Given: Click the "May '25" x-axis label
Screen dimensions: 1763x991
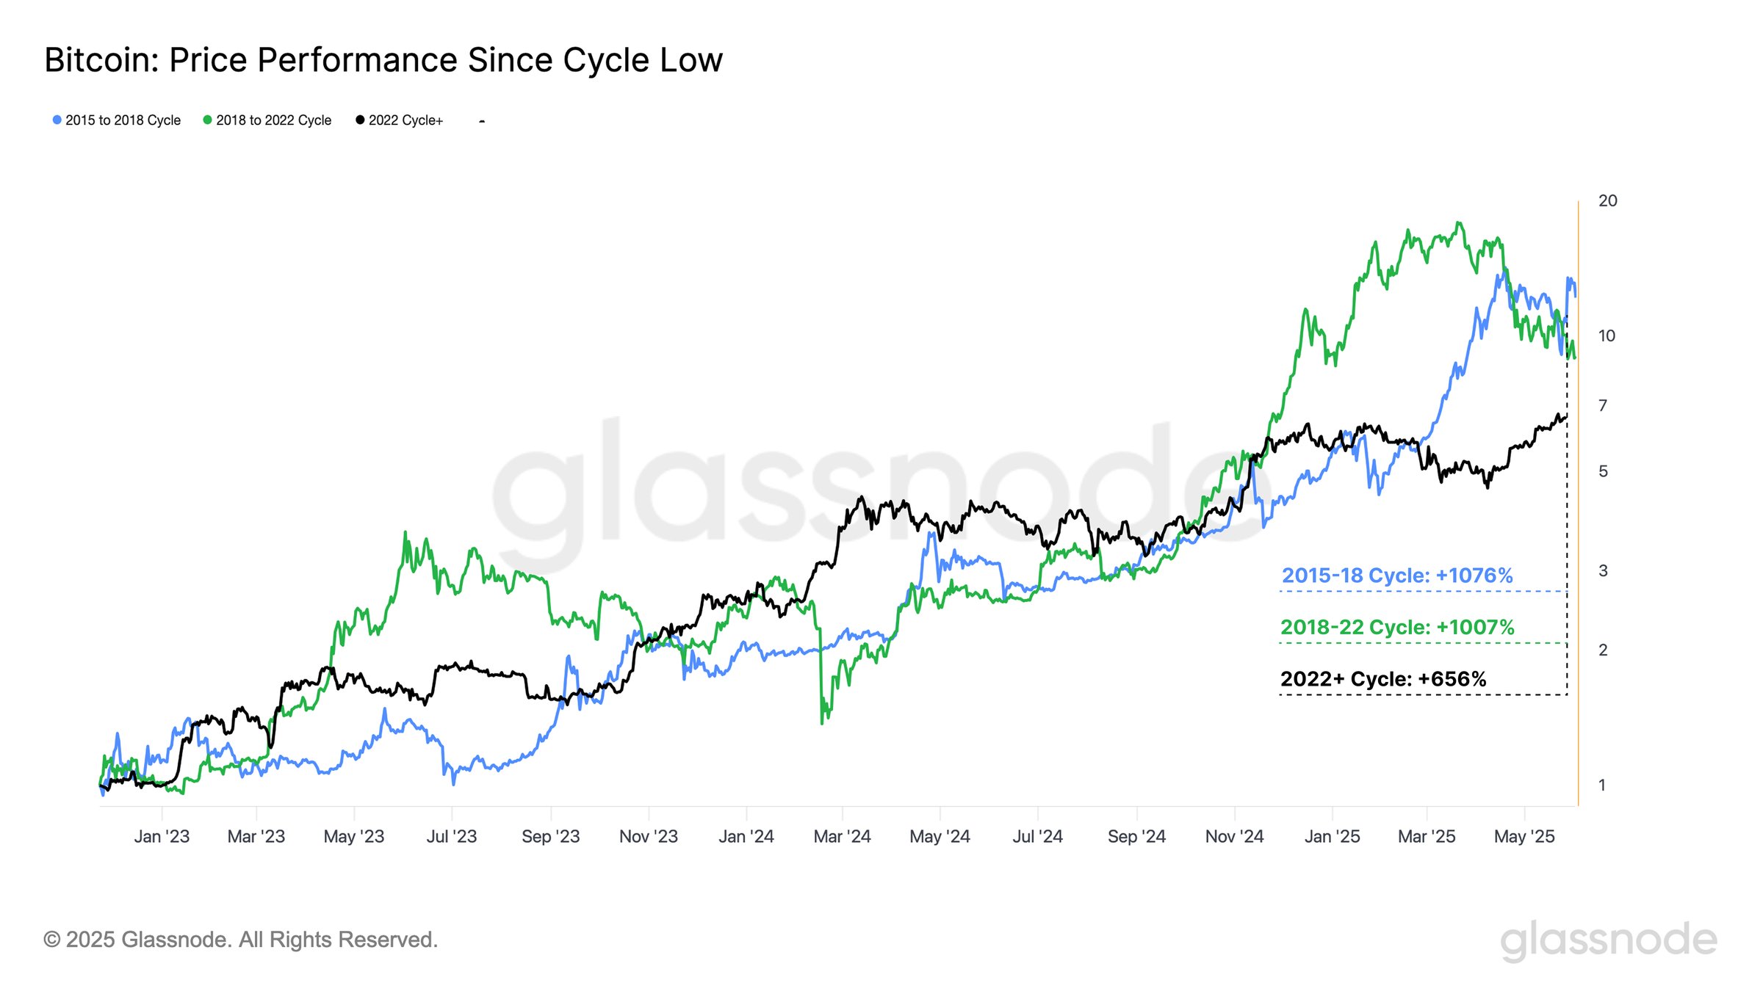Looking at the screenshot, I should (1524, 837).
